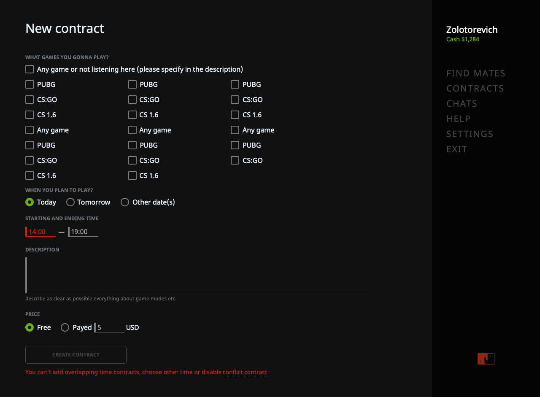Viewport: 540px width, 397px height.
Task: Select the Free price option
Action: 30,327
